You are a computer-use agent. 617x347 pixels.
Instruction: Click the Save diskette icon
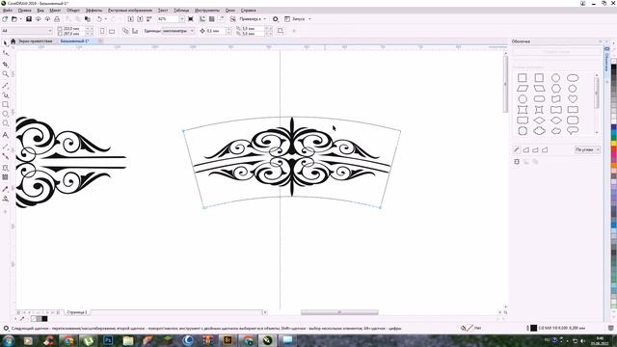[29, 19]
